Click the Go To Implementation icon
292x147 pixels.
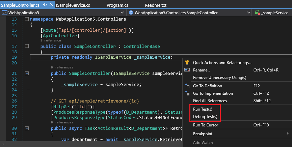click(x=187, y=93)
